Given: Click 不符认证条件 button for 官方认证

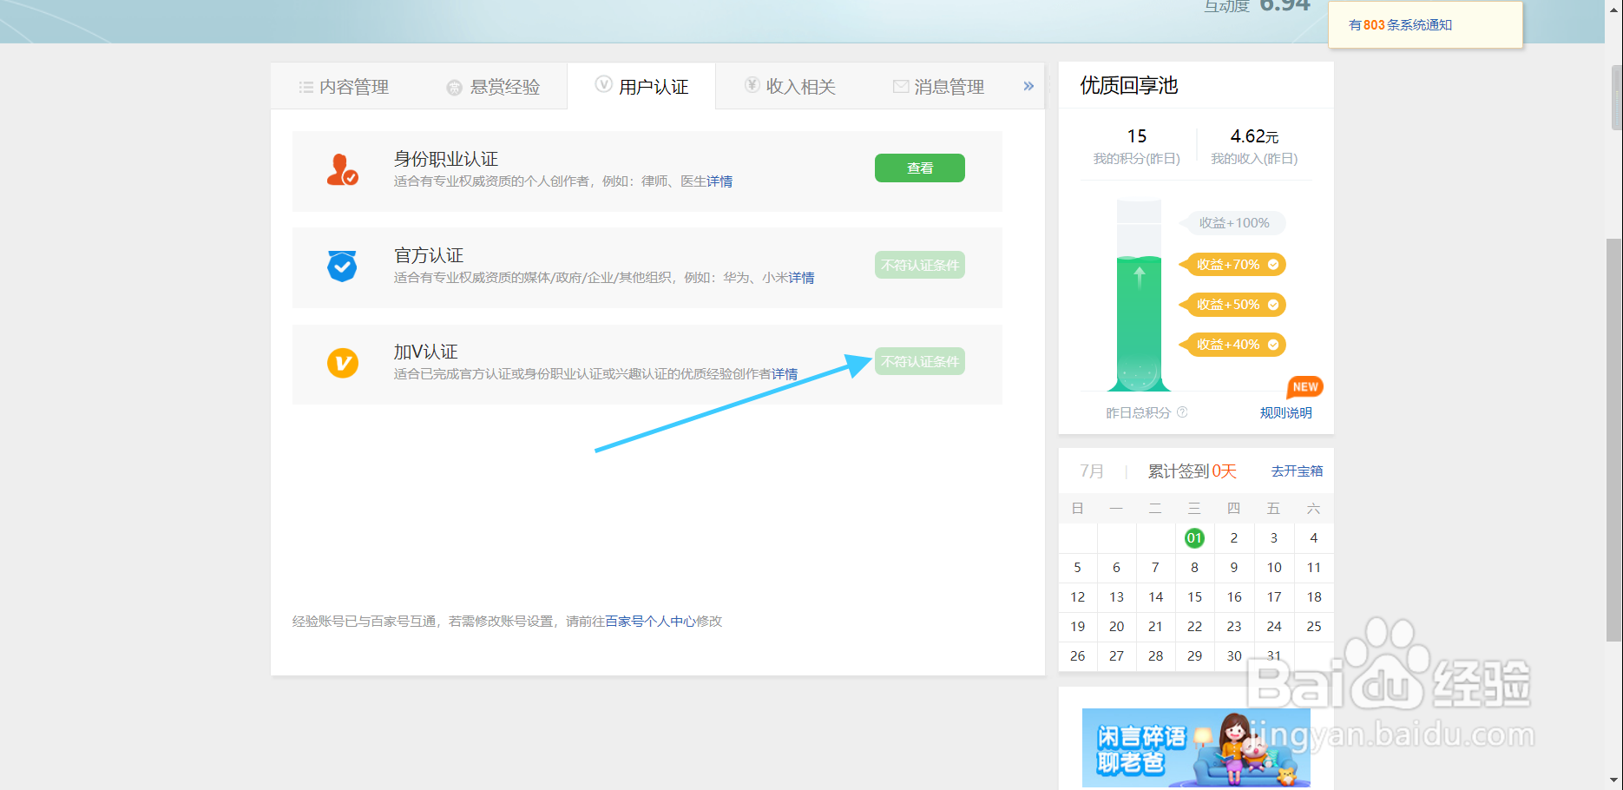Looking at the screenshot, I should (920, 265).
